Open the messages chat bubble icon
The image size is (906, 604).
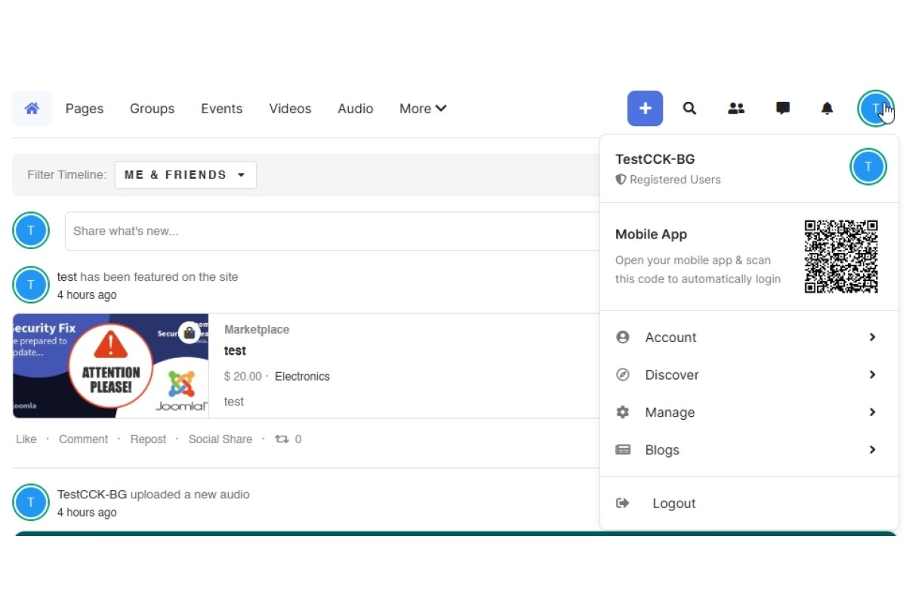pos(783,109)
